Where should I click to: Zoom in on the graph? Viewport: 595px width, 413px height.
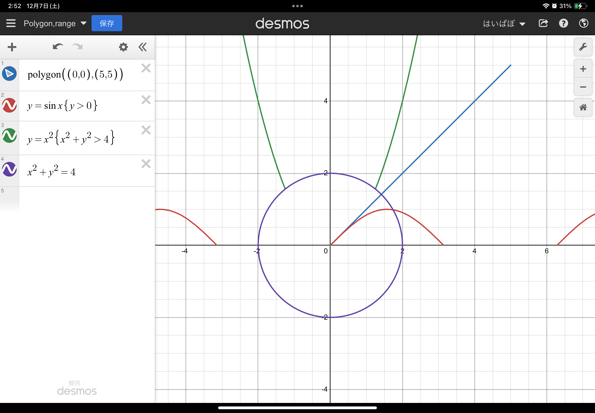coord(583,69)
